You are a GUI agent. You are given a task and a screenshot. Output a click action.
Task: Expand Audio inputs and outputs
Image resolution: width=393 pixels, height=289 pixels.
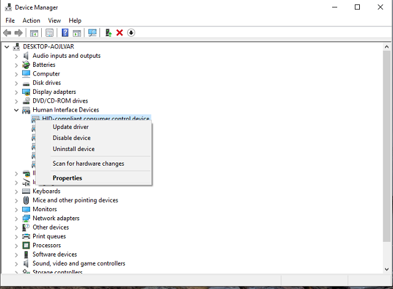[17, 56]
